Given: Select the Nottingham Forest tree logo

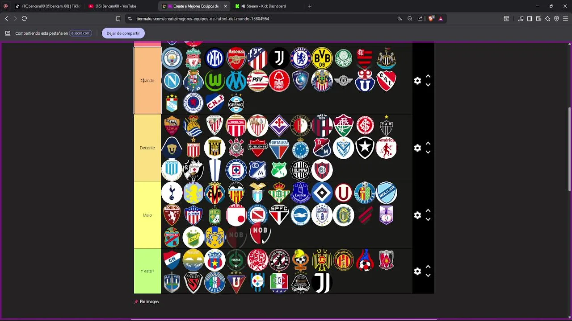Looking at the screenshot, I should (279, 81).
